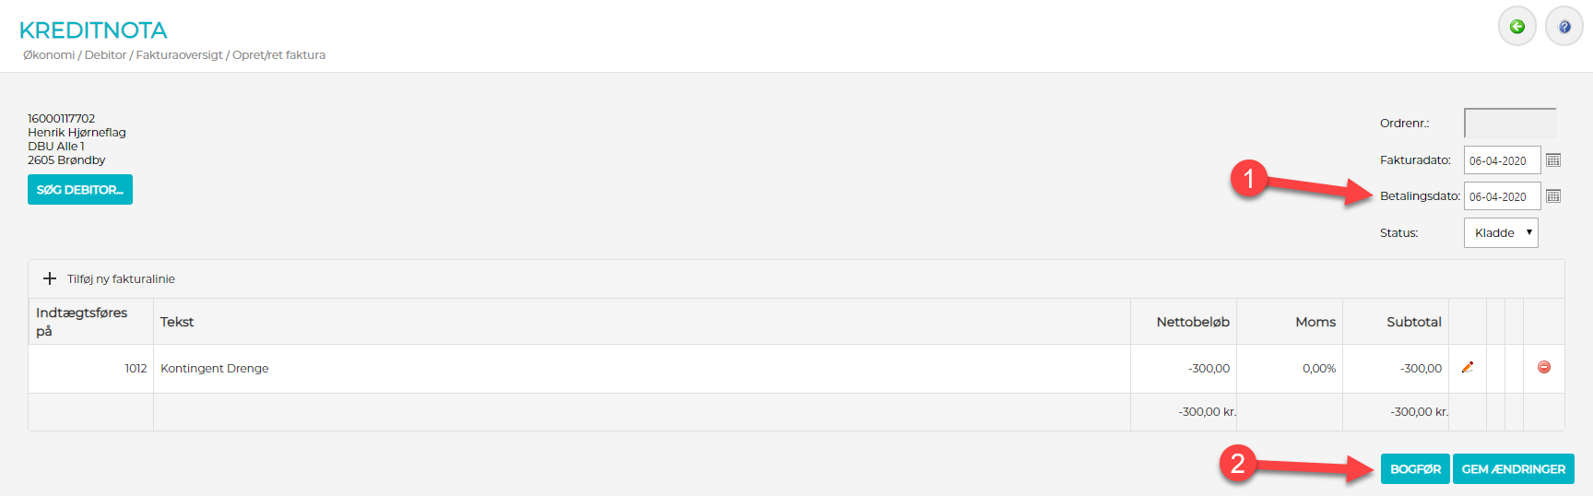Click the green back arrow icon

click(x=1516, y=27)
